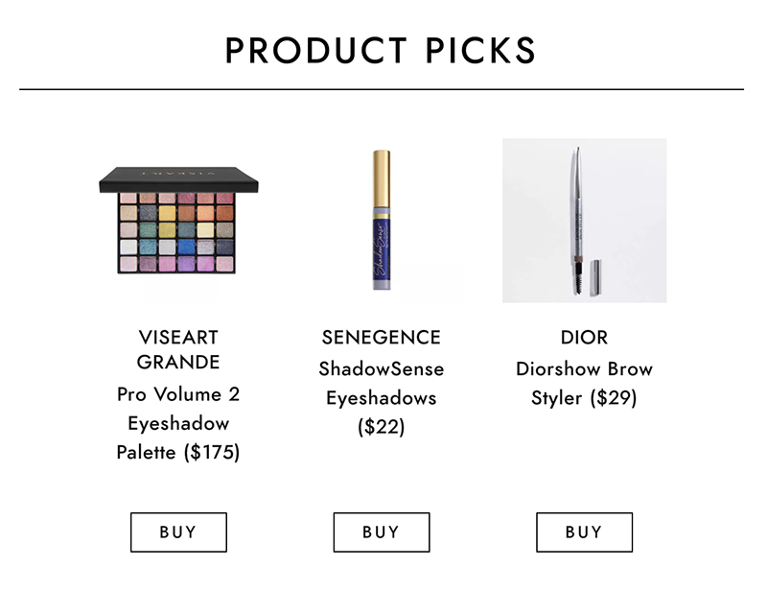
Task: Click the Diorshow brow pencil photo
Action: tap(584, 221)
